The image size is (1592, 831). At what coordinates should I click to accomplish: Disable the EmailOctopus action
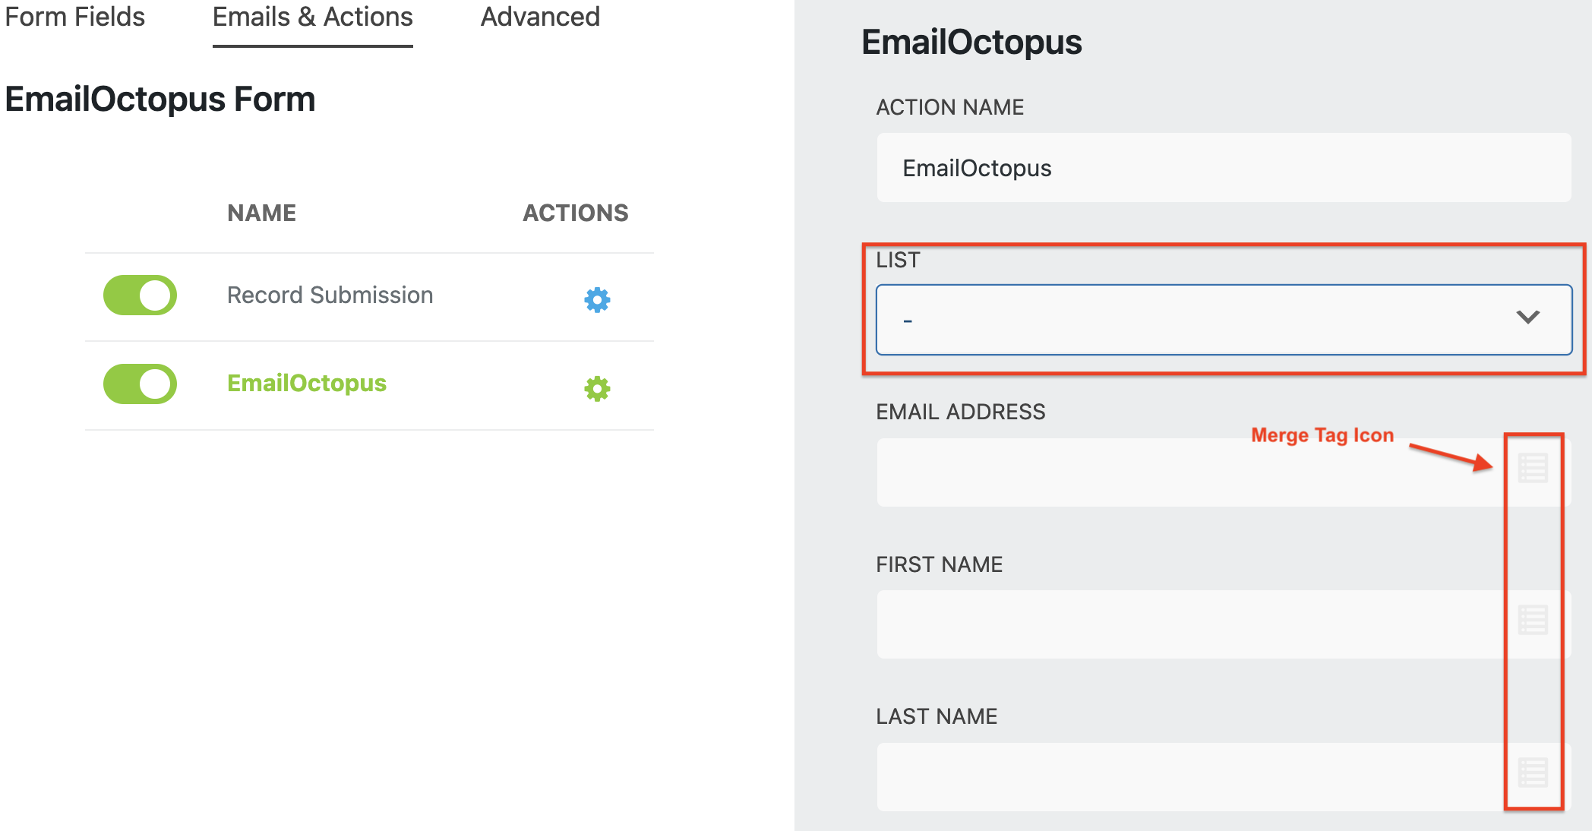[x=140, y=384]
